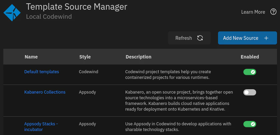280x135 pixels.
Task: Select Appsody style in Kabanero Collections row
Action: point(87,92)
